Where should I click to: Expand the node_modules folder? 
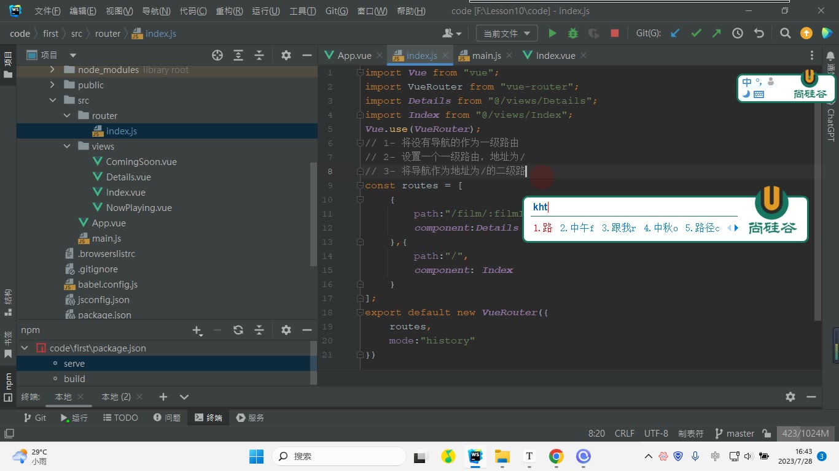coord(52,70)
